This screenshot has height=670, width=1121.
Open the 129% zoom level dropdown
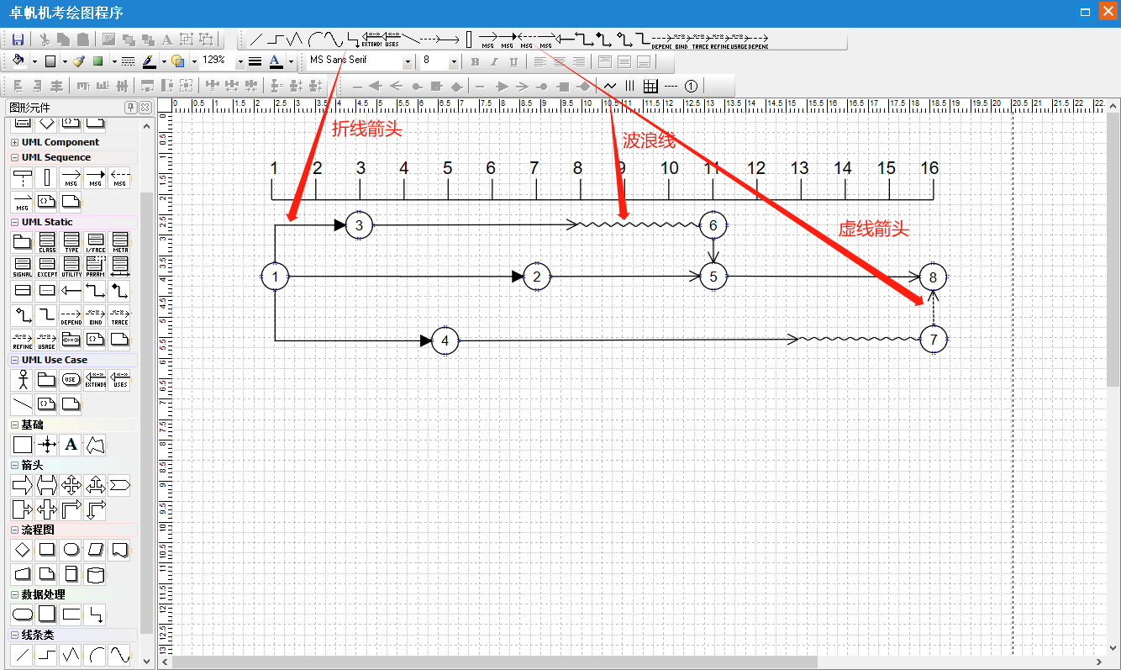[239, 61]
